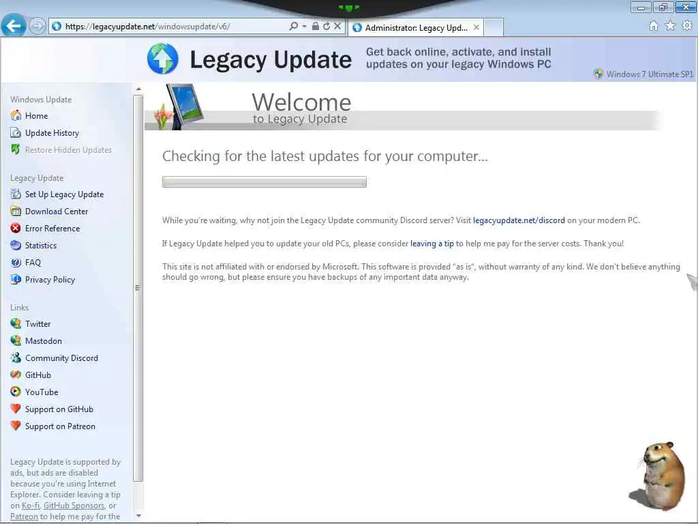Screen dimensions: 698x524
Task: Click the browser Home icon
Action: coord(653,26)
